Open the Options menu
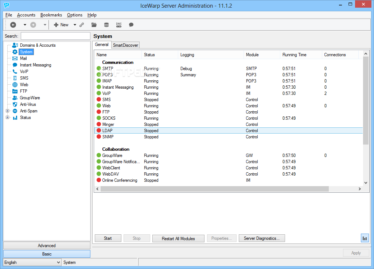This screenshot has height=269, width=374. [75, 15]
